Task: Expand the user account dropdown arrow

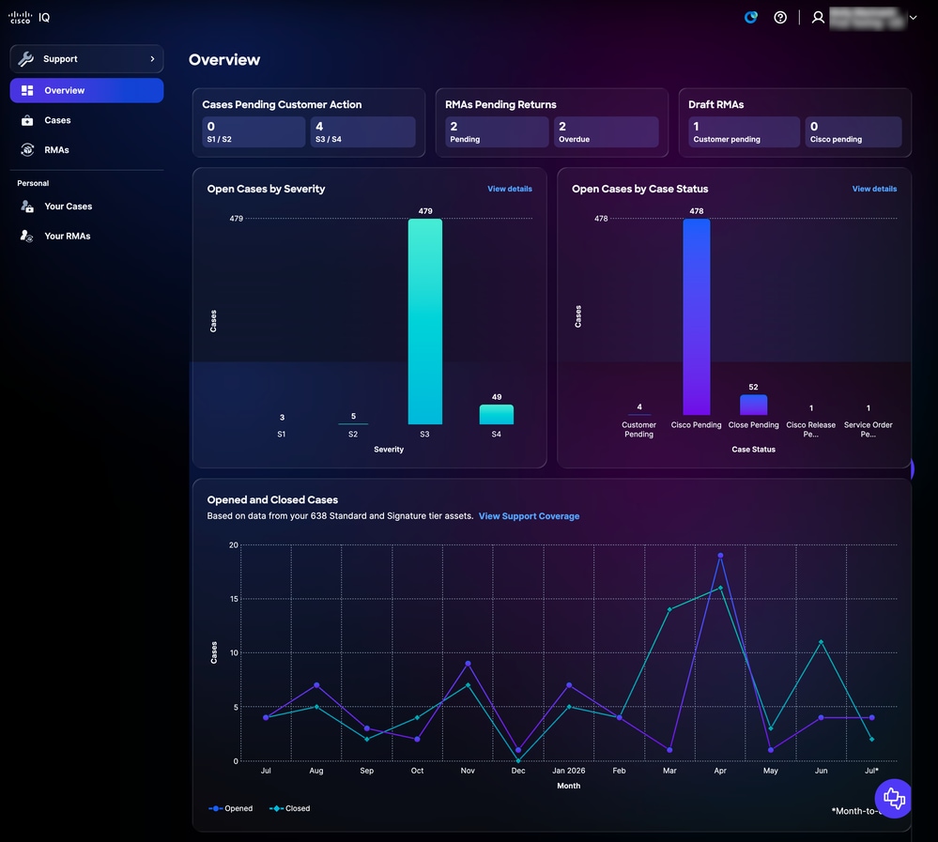Action: tap(913, 17)
